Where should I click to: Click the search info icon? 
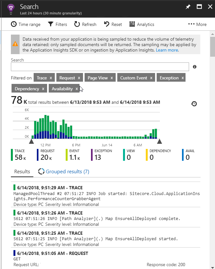(194, 67)
